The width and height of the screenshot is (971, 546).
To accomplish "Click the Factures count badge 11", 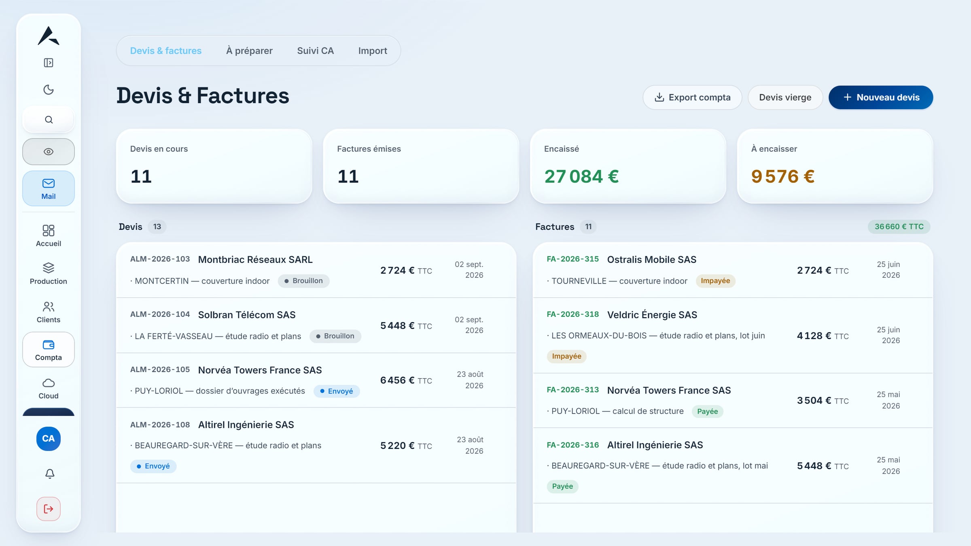I will click(x=588, y=226).
